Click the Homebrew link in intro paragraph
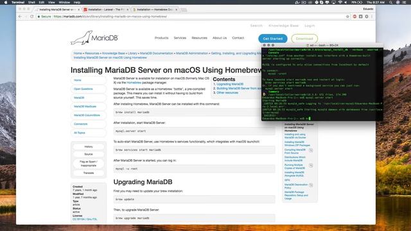Screen dimensions: 411x231 [x=134, y=83]
